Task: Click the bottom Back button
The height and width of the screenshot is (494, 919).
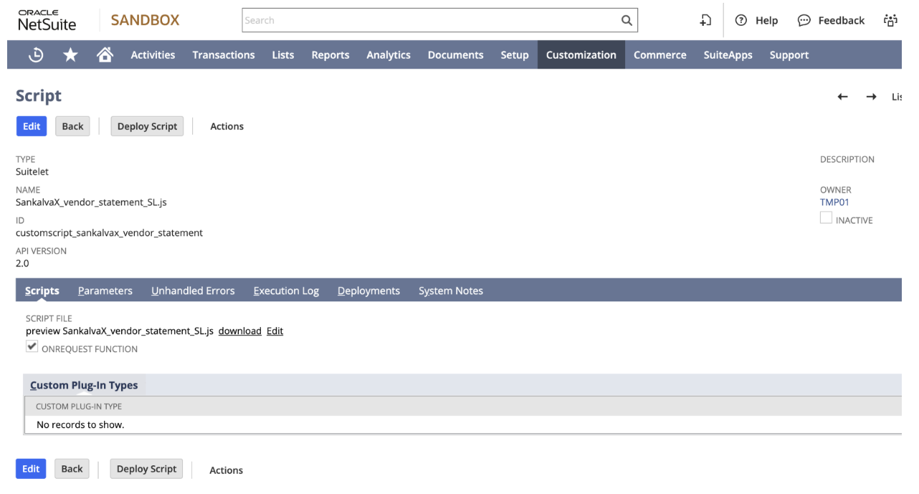Action: pos(72,469)
